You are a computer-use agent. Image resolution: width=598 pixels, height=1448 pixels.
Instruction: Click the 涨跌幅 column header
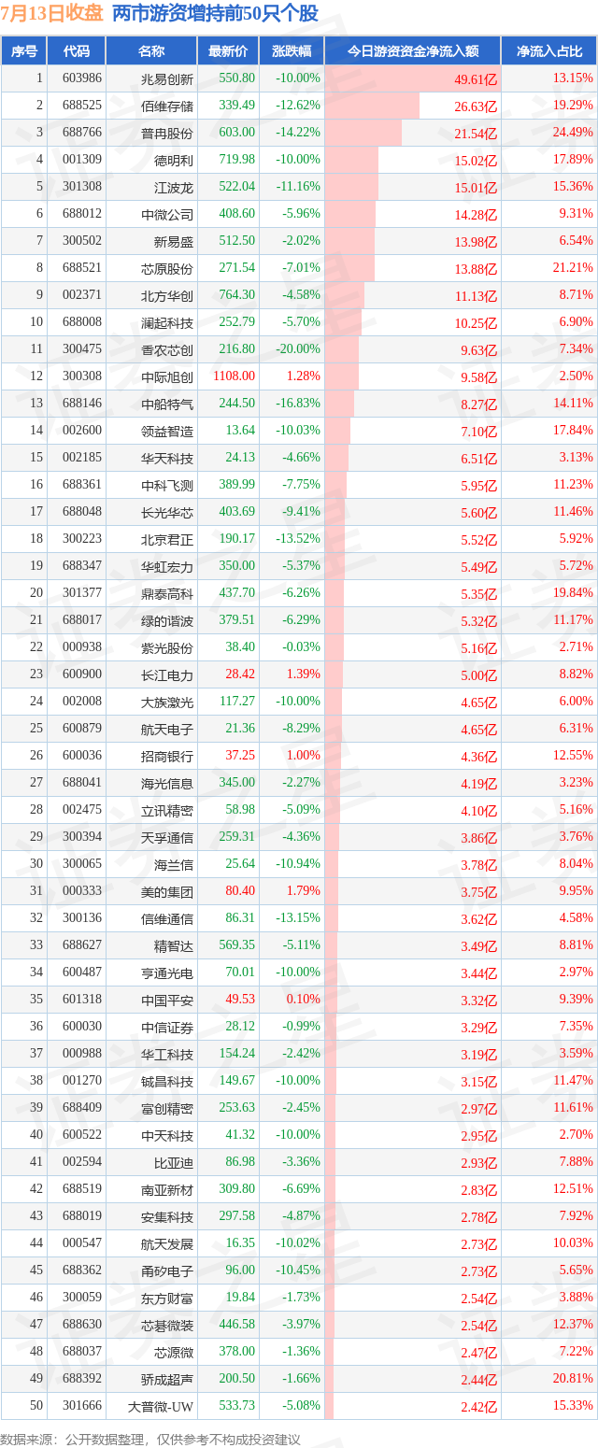pos(292,51)
